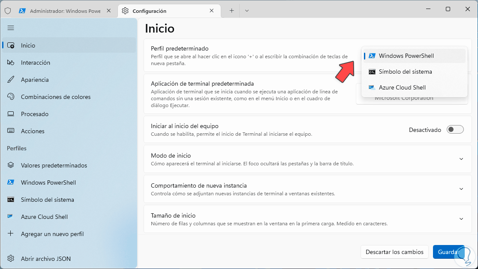Screen dimensions: 478x269
Task: Go to the Inicio settings page
Action: 69,45
